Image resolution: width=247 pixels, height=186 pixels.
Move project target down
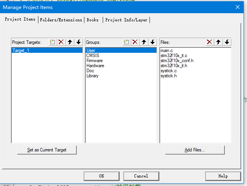[79, 42]
